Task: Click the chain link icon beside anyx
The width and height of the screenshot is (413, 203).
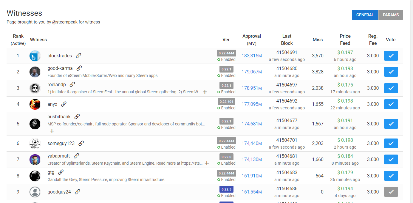Action: [x=64, y=104]
